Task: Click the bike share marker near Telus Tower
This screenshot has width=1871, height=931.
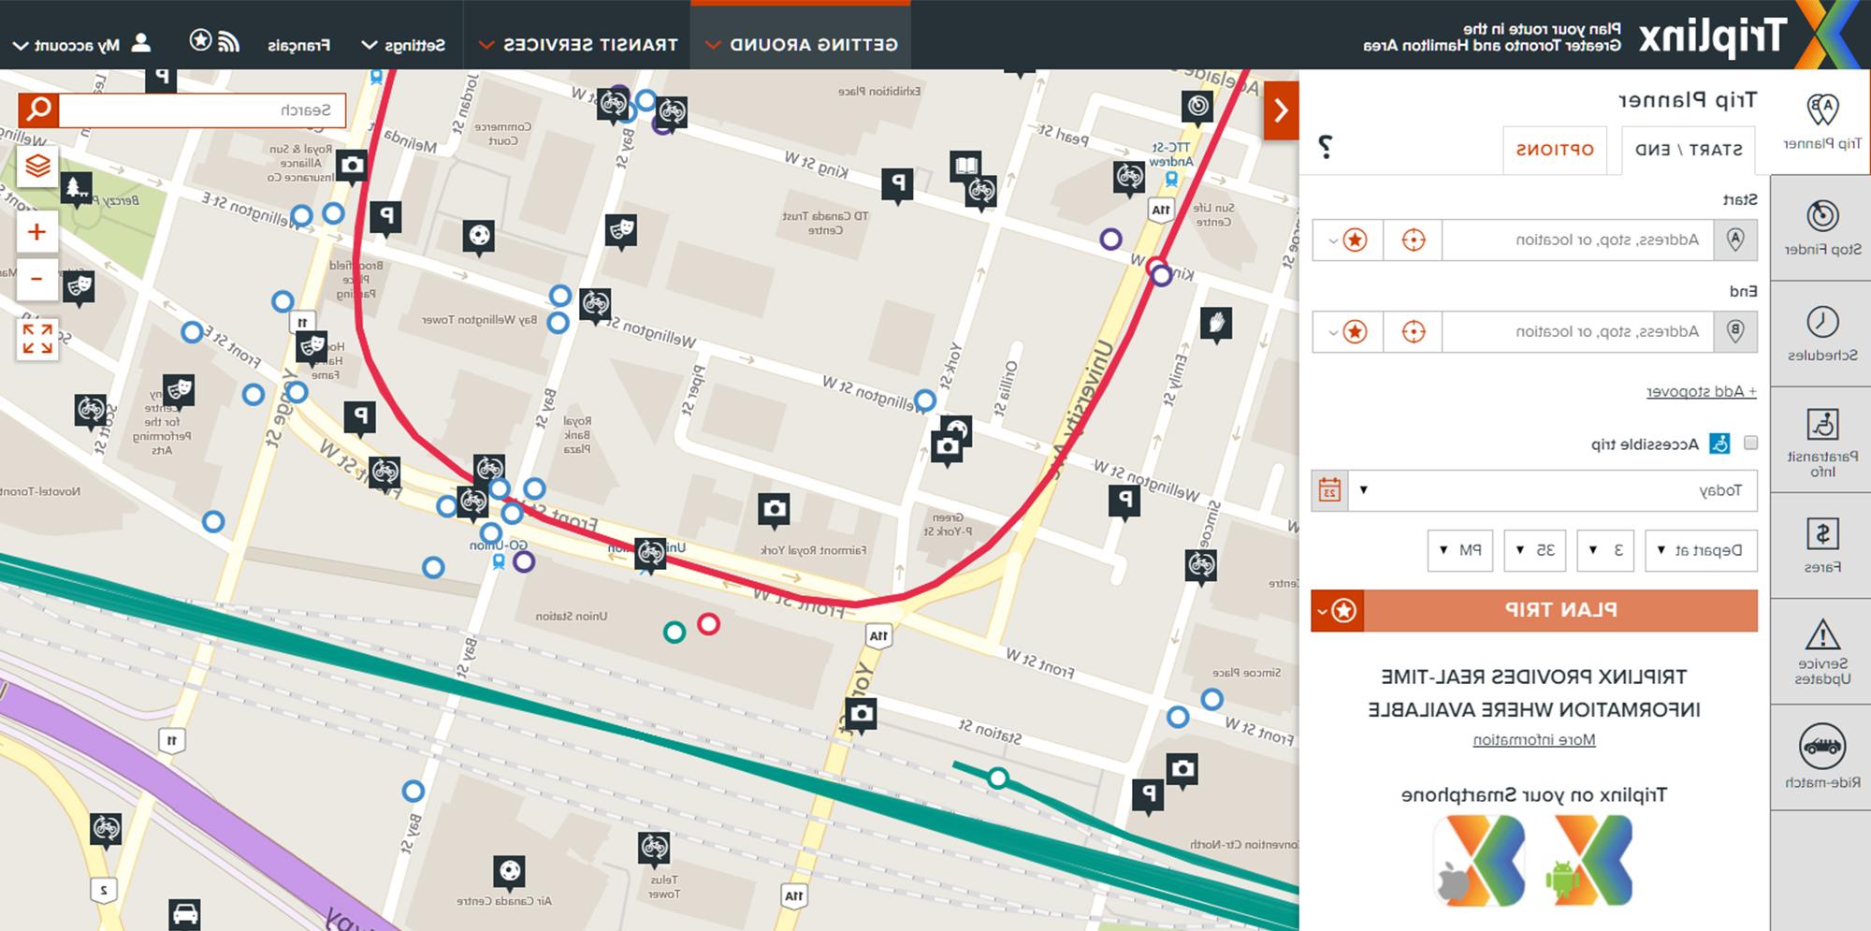Action: pos(654,849)
